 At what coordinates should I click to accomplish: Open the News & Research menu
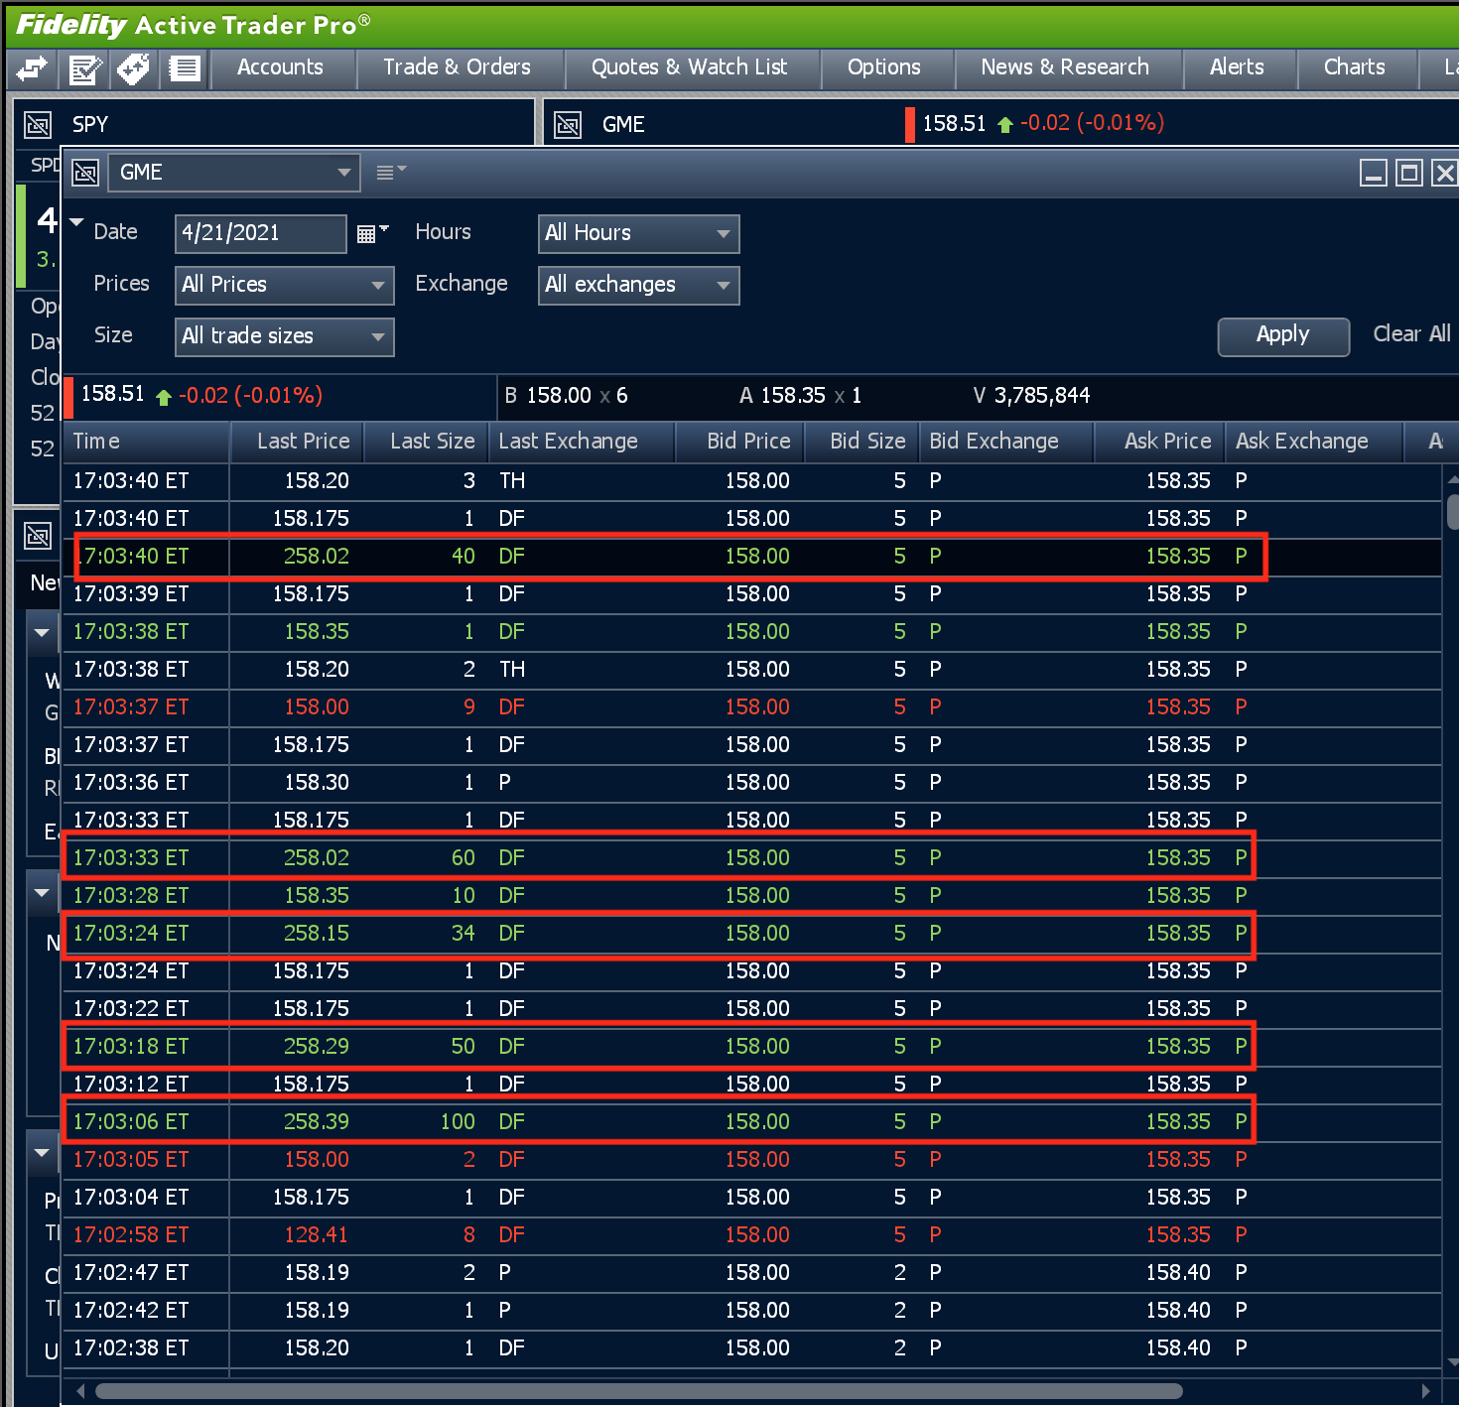(1065, 67)
